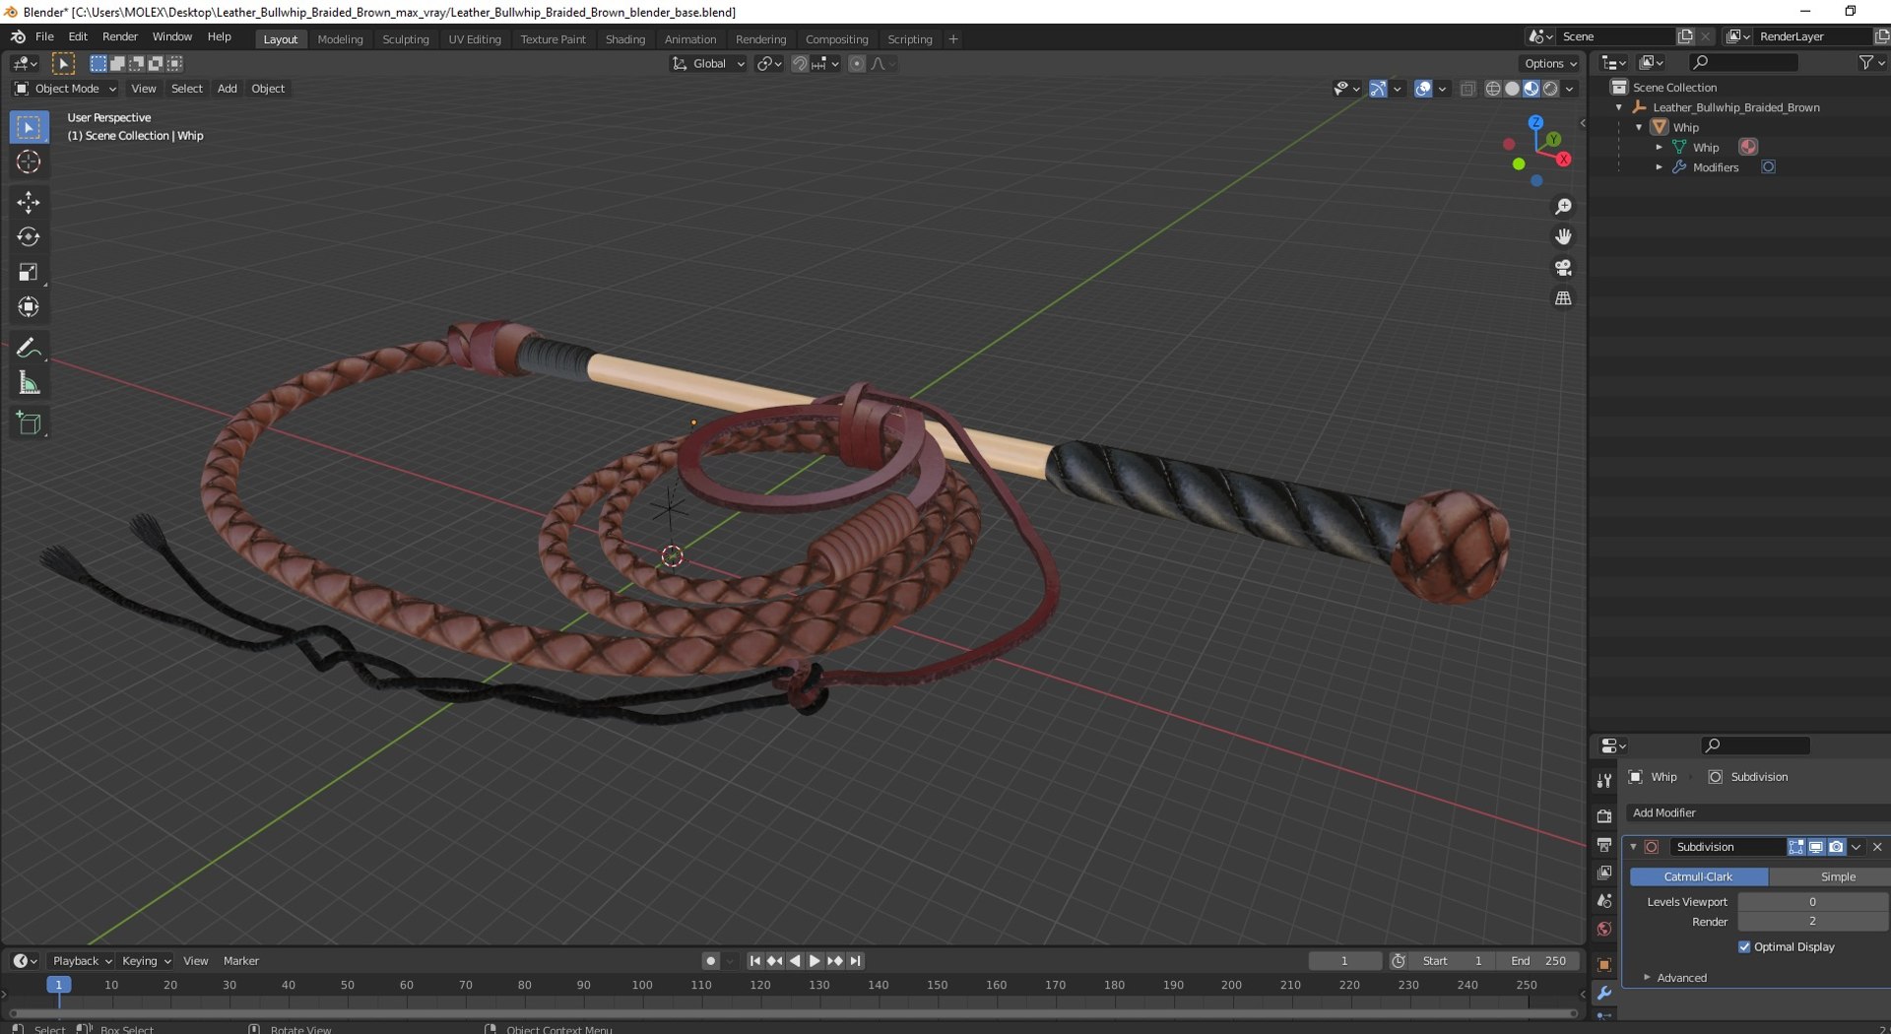Image resolution: width=1891 pixels, height=1034 pixels.
Task: Click the Zoom viewport magnifier icon
Action: click(x=1563, y=207)
